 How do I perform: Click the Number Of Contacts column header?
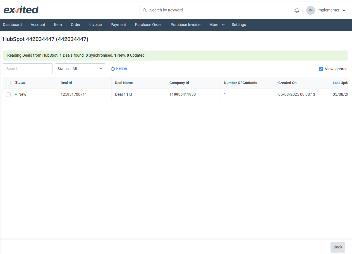(x=240, y=83)
